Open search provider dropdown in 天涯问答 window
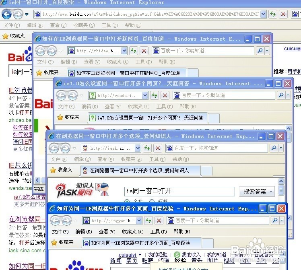The image size is (301, 270). click(x=288, y=95)
